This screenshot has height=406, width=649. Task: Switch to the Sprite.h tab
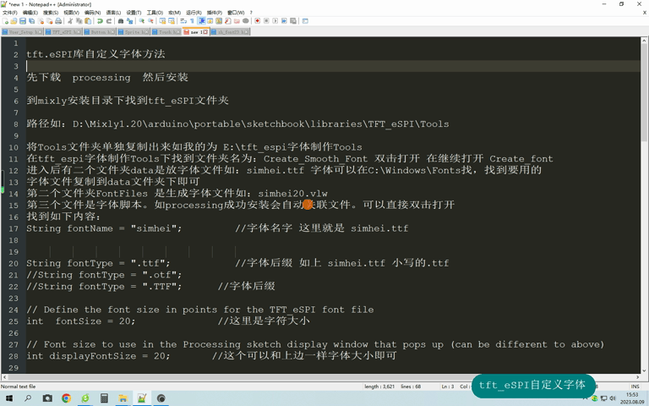tap(134, 32)
